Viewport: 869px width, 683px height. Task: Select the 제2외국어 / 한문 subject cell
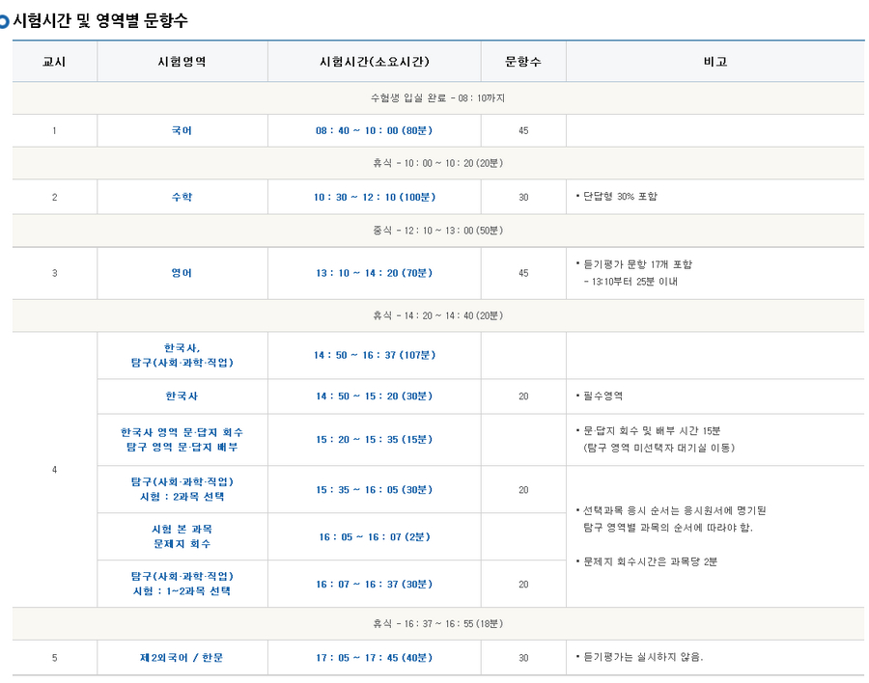click(182, 658)
